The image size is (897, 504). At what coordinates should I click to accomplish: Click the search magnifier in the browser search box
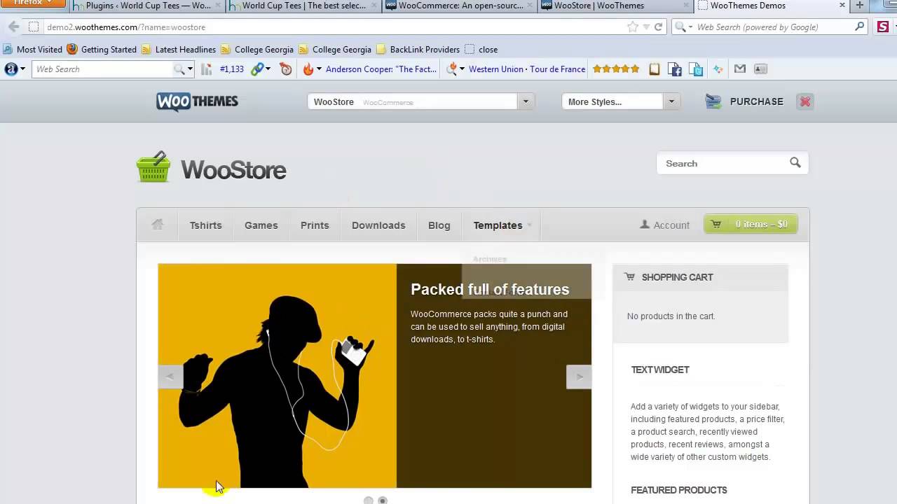point(860,27)
